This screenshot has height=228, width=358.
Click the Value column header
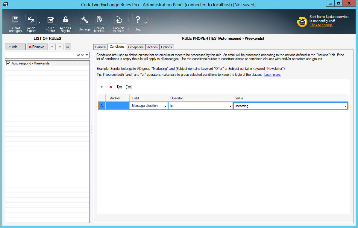pyautogui.click(x=290, y=98)
